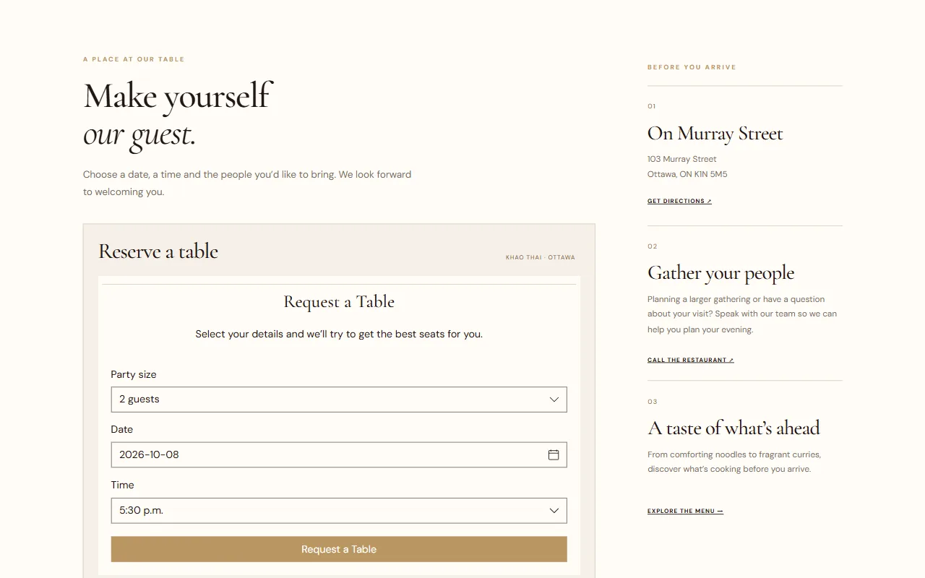Screen dimensions: 925x578
Task: Click the Date input with 2026-10-08
Action: pyautogui.click(x=339, y=454)
